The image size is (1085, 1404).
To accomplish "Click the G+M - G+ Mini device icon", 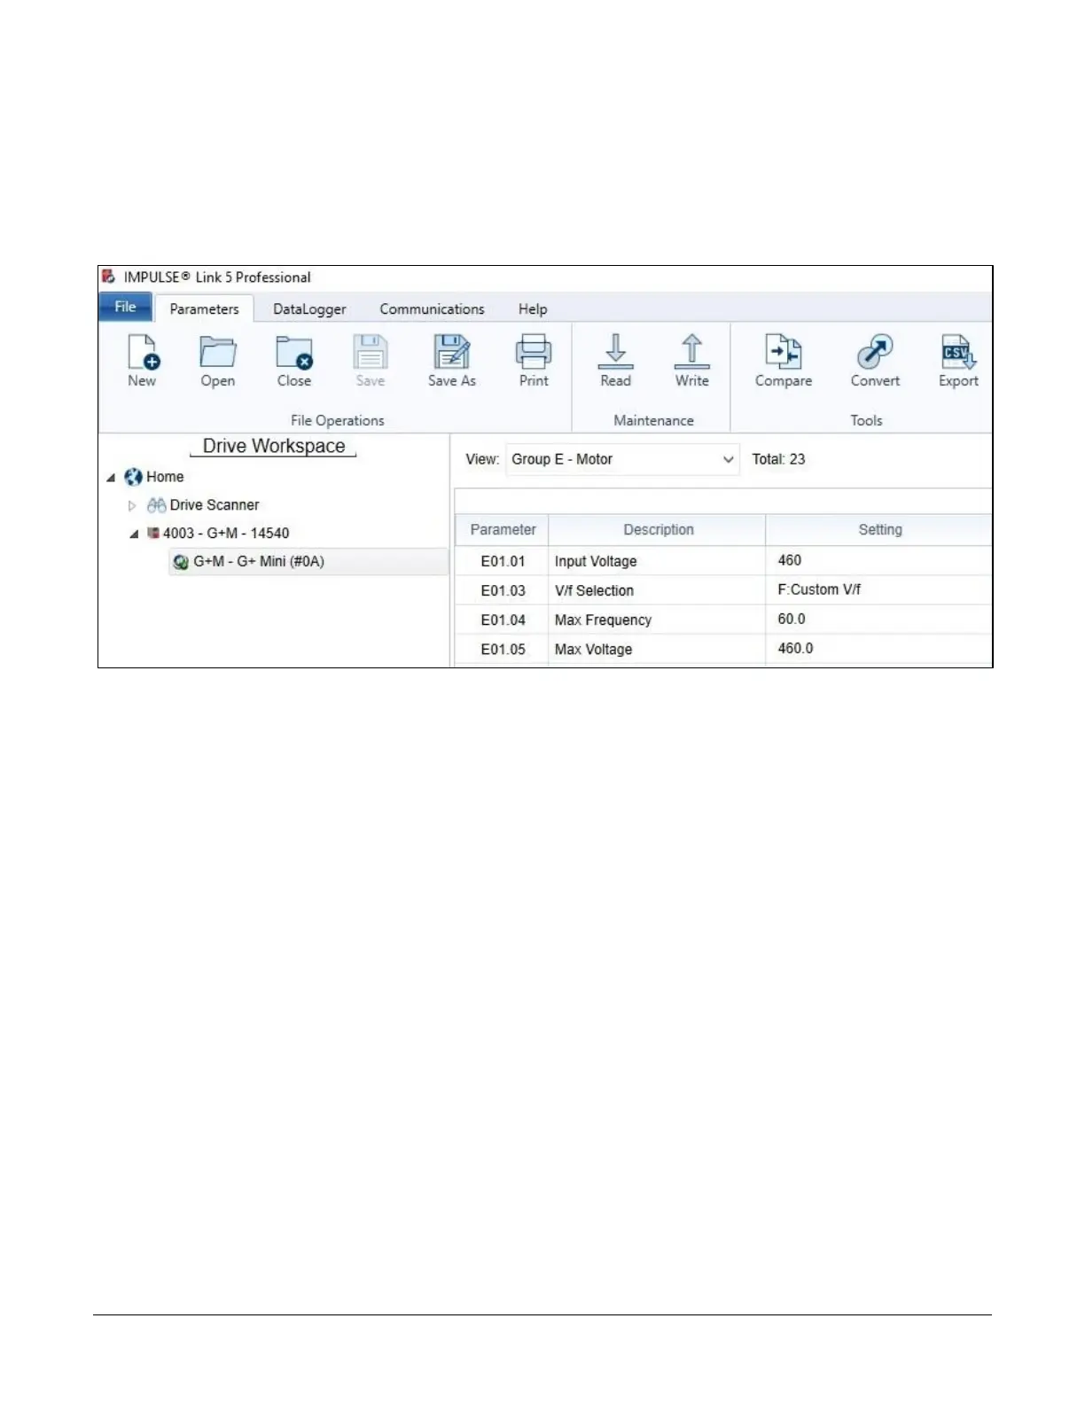I will [181, 562].
